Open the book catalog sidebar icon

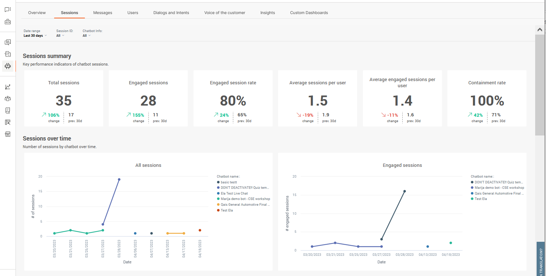pyautogui.click(x=8, y=110)
